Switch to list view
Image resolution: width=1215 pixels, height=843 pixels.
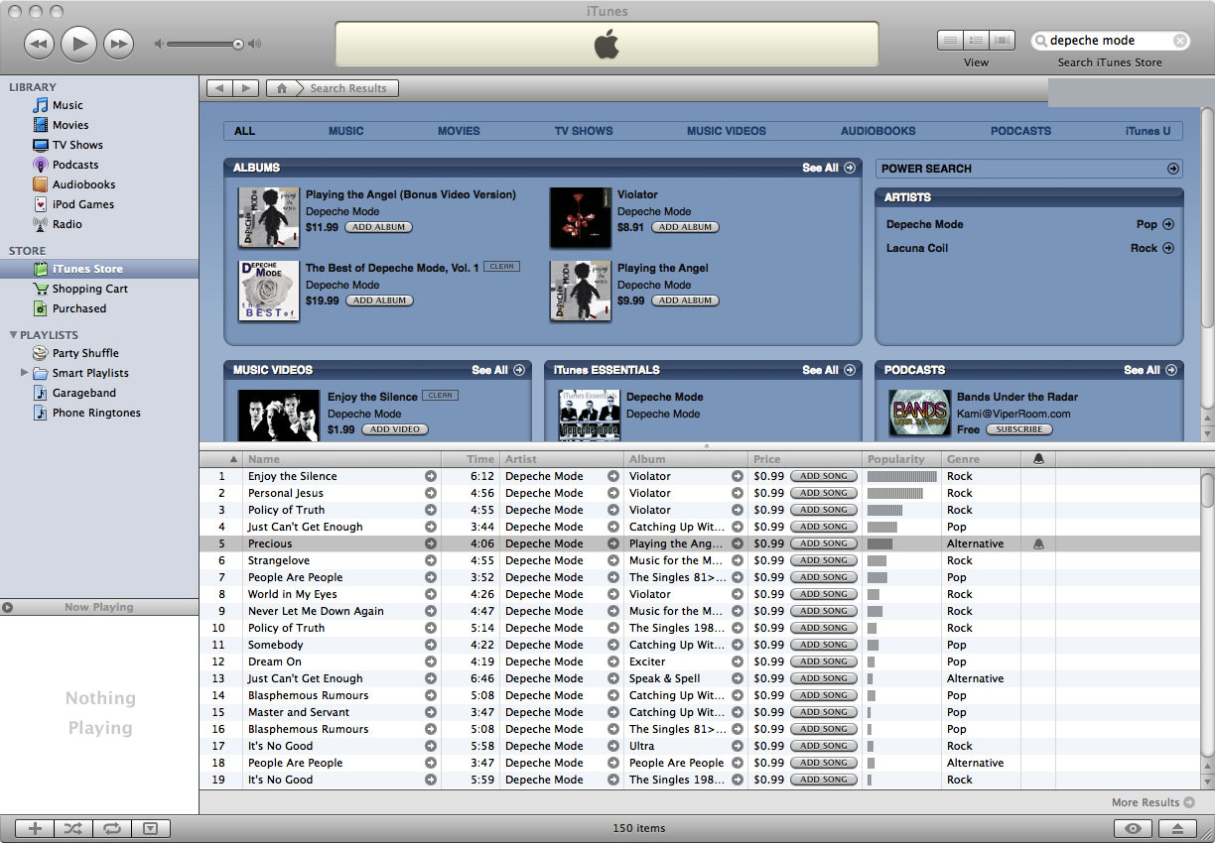pos(950,41)
